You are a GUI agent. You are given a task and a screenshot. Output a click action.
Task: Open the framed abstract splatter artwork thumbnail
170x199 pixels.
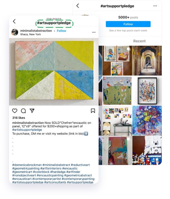tap(147, 91)
